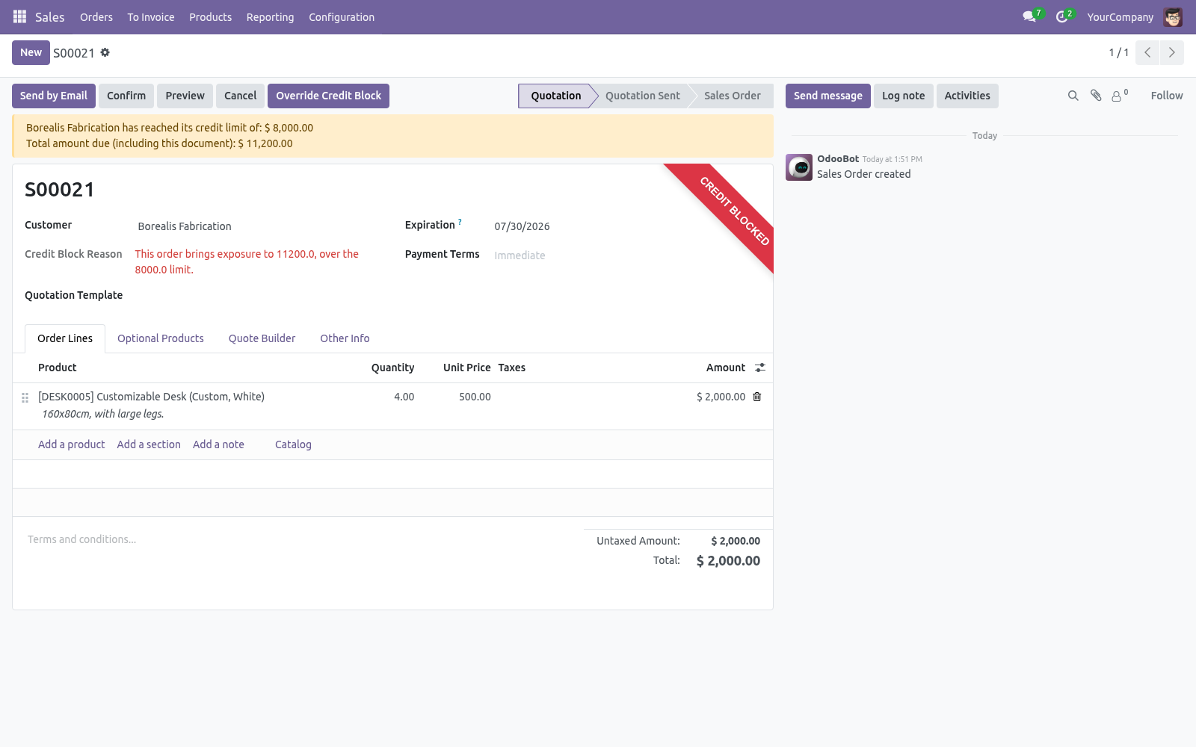This screenshot has height=747, width=1196.
Task: Open the Products menu
Action: pyautogui.click(x=210, y=17)
